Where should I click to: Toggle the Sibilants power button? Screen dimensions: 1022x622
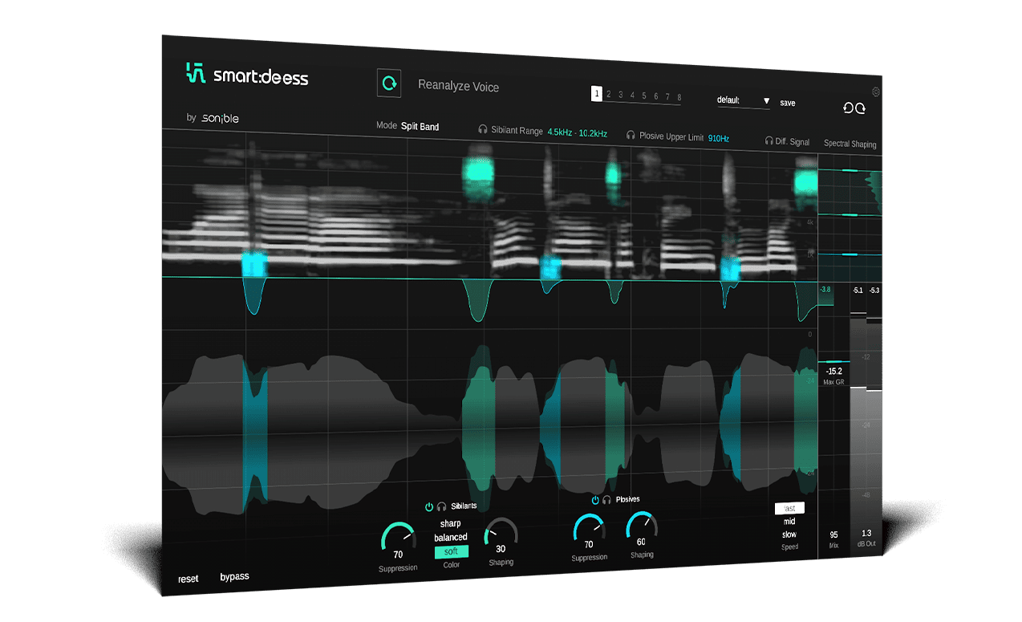click(429, 506)
